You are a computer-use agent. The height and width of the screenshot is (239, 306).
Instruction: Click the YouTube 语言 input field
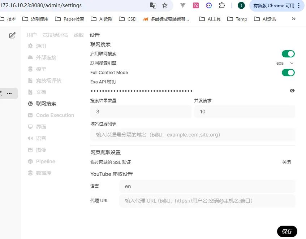207,186
